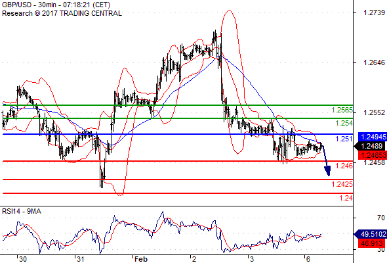Image resolution: width=387 pixels, height=263 pixels.
Task: Click the 6 date marker on time axis
Action: pyautogui.click(x=308, y=259)
